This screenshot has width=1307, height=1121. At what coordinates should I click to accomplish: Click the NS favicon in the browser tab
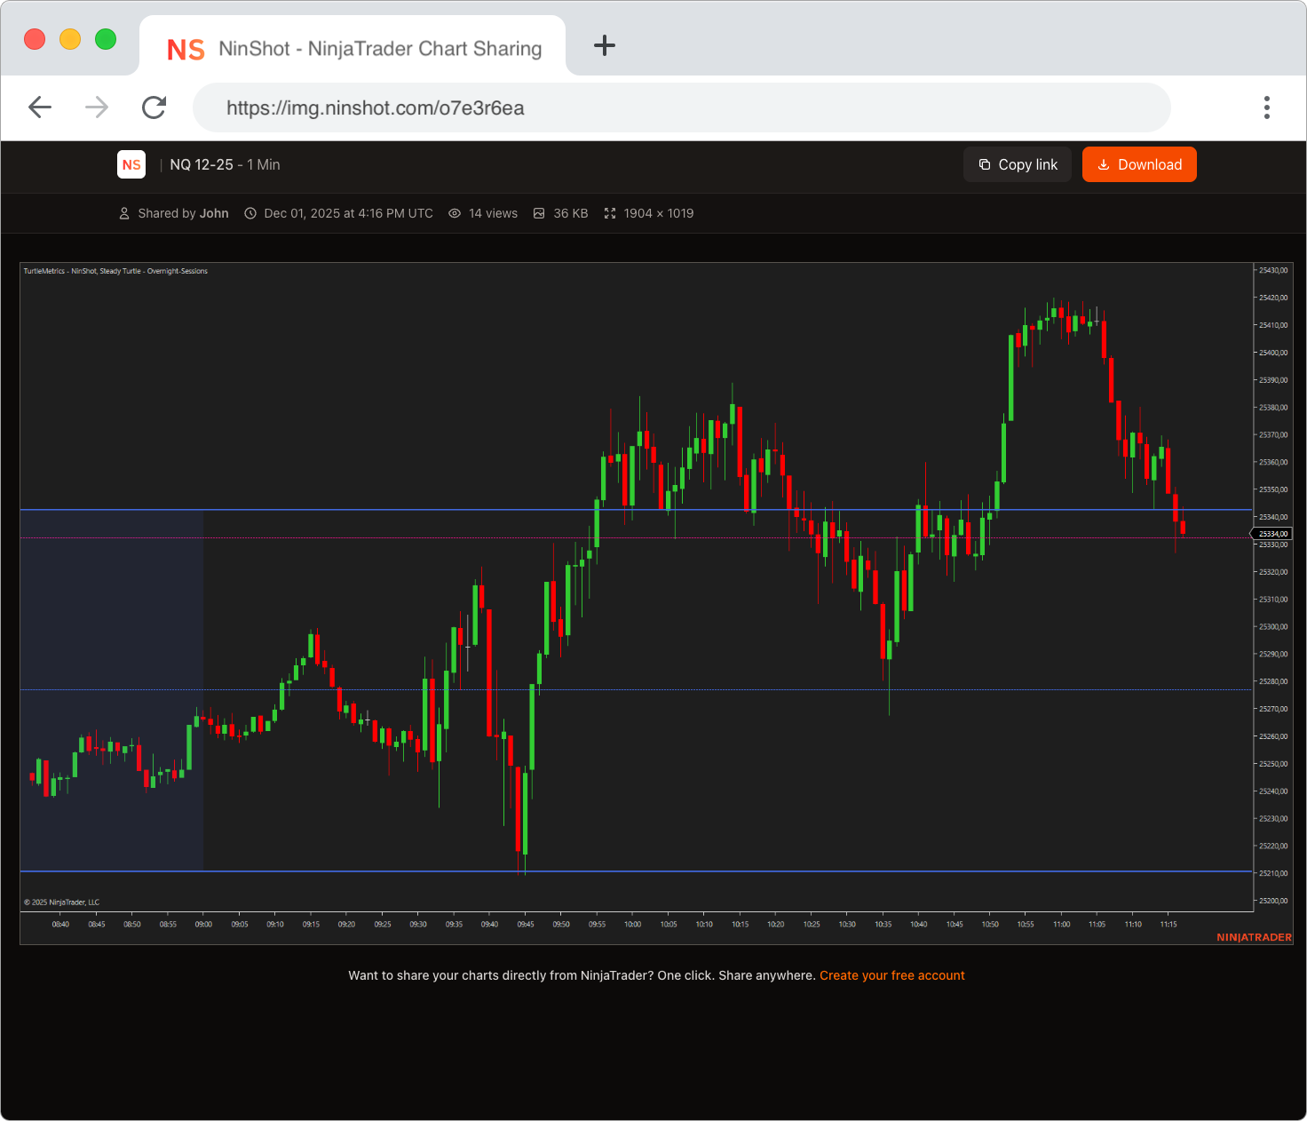tap(186, 49)
